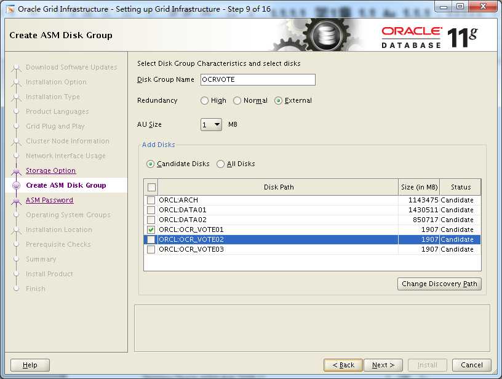
Task: Check the ORCL:OCR_VOTE02 disk checkbox
Action: (x=151, y=240)
